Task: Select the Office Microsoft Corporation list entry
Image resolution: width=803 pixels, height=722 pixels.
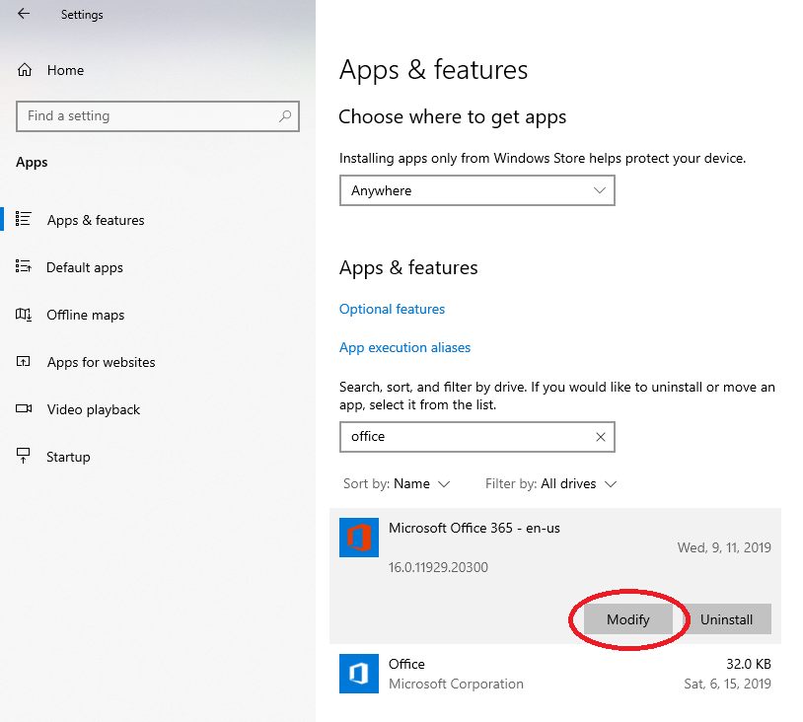Action: click(555, 674)
